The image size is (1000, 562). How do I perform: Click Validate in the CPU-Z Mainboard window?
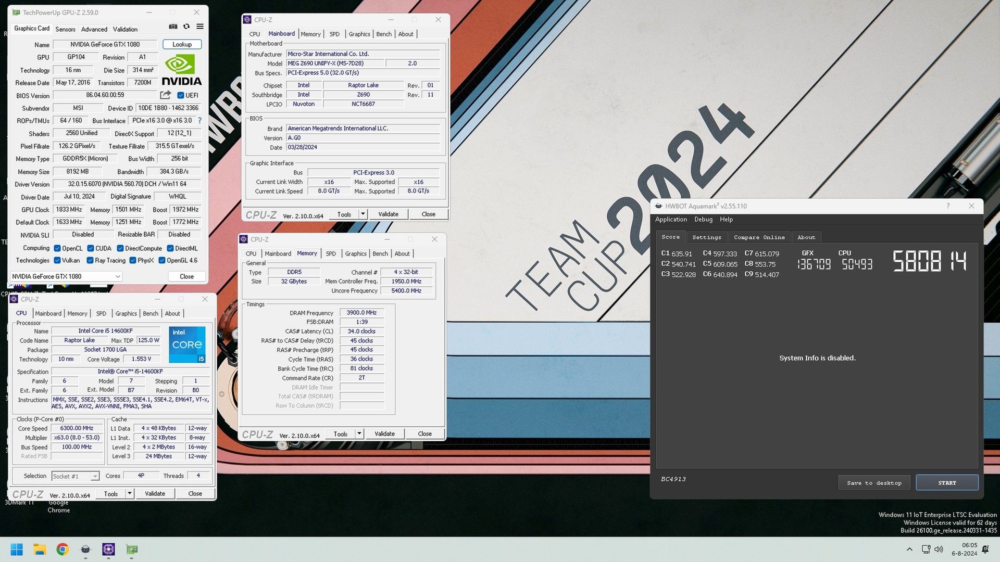tap(388, 214)
